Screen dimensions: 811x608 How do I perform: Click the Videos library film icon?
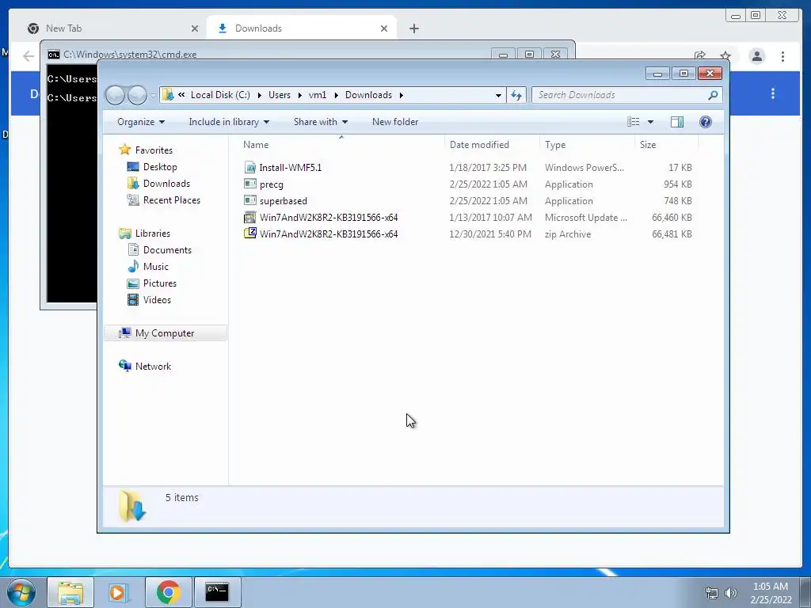(x=133, y=300)
